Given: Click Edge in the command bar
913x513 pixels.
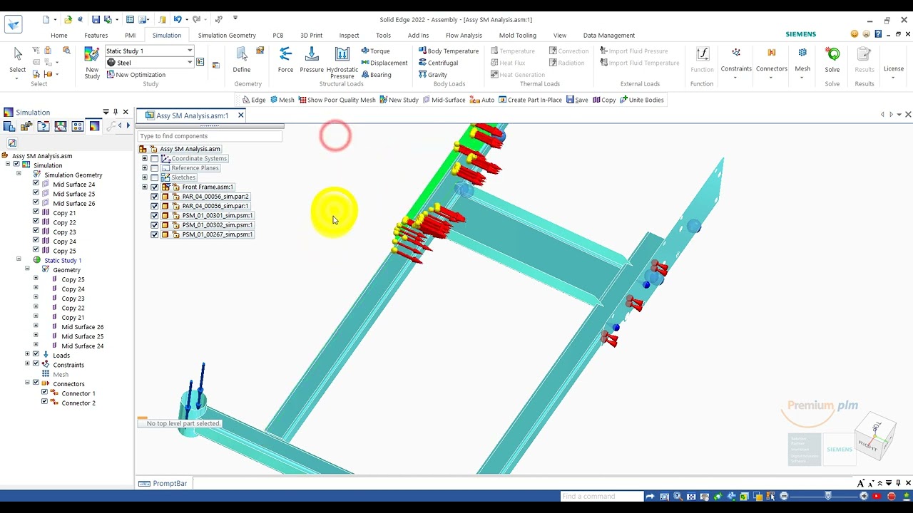Looking at the screenshot, I should (x=254, y=100).
